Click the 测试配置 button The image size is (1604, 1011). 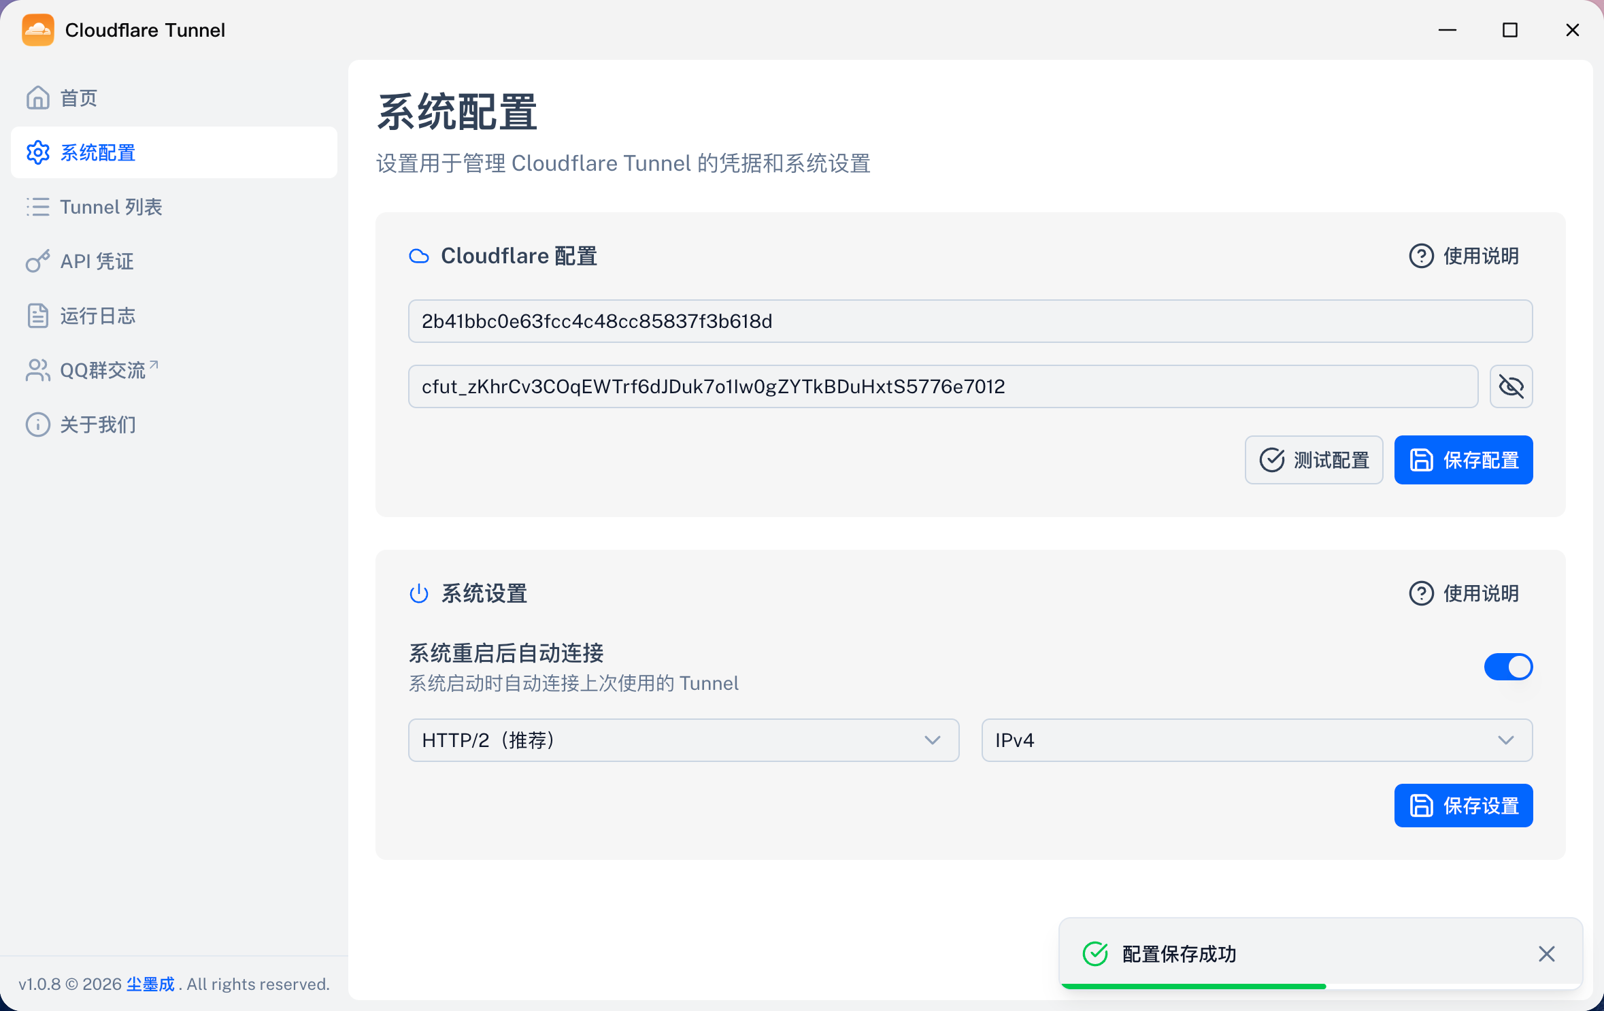click(1314, 460)
